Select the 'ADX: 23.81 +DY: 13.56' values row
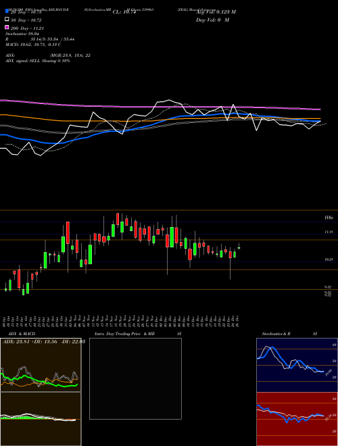338x446 pixels. click(x=44, y=341)
